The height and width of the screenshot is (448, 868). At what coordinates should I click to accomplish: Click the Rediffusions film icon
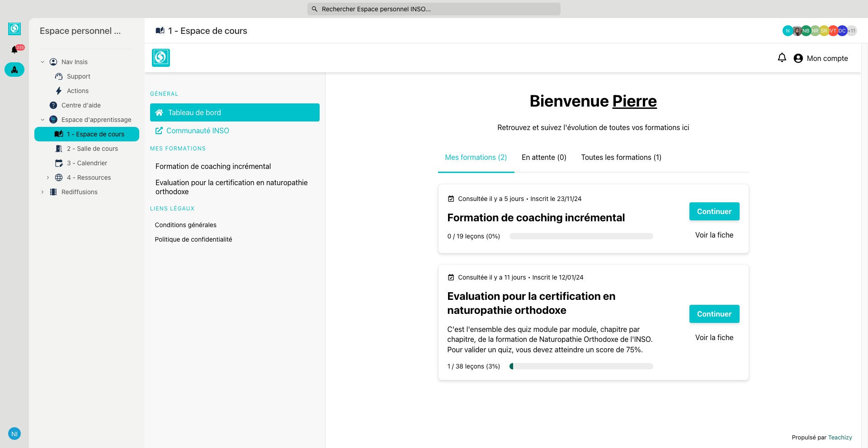pyautogui.click(x=53, y=192)
